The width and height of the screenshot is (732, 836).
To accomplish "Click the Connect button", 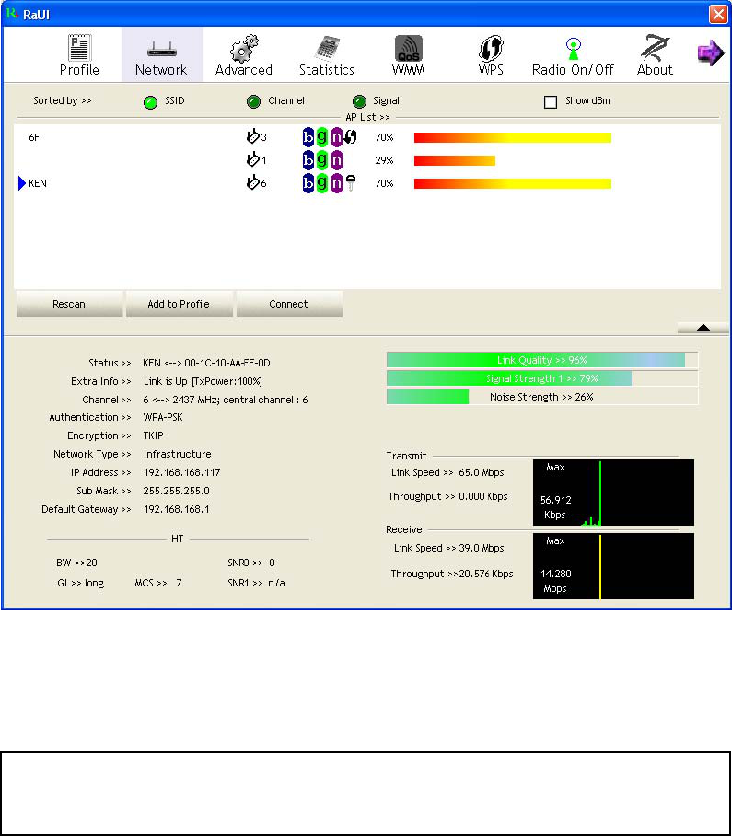I will point(289,304).
